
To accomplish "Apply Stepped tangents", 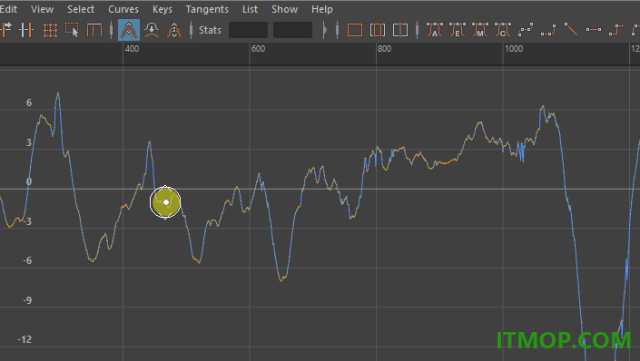I will pyautogui.click(x=616, y=30).
